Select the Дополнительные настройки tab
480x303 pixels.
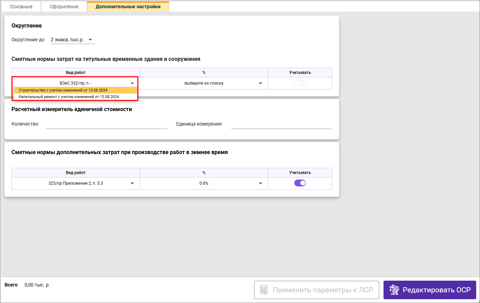coord(128,7)
